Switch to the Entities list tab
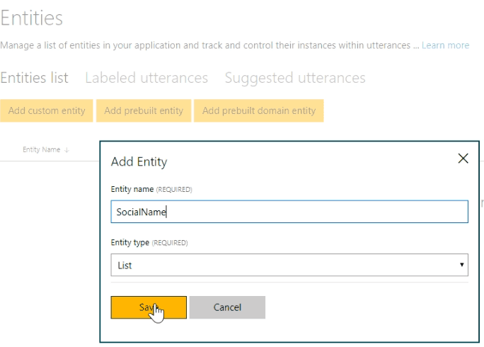Viewport: 484px width, 347px height. (34, 78)
